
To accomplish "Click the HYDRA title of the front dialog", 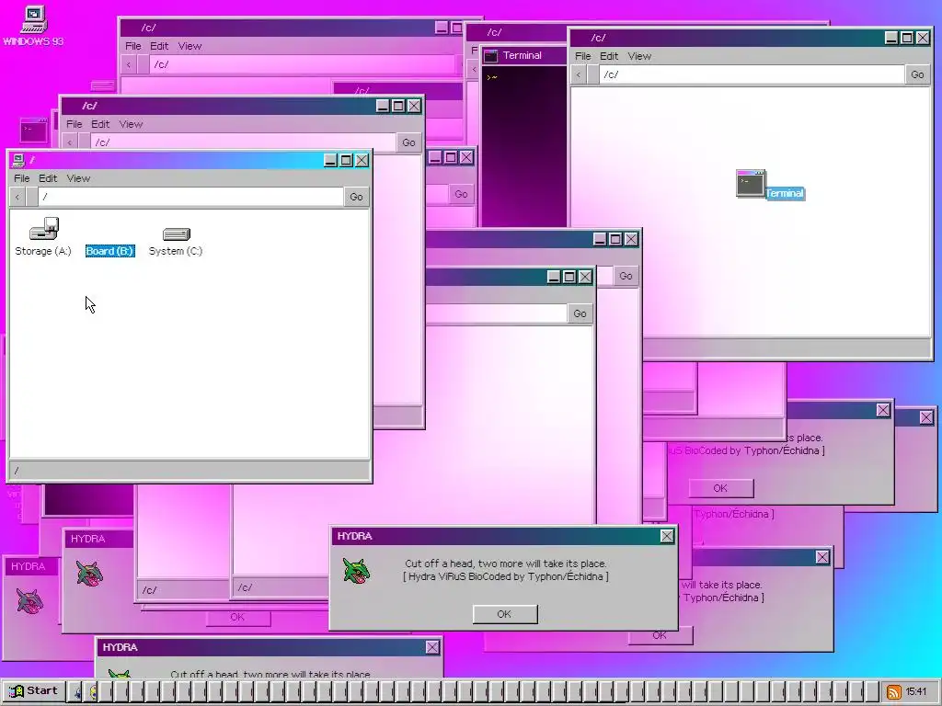I will point(354,536).
